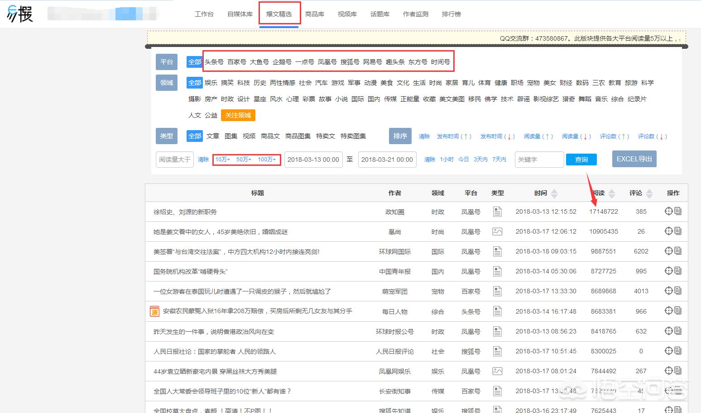Click crosshair icon in 徐绍史、刘源的新职务 row

tap(668, 211)
